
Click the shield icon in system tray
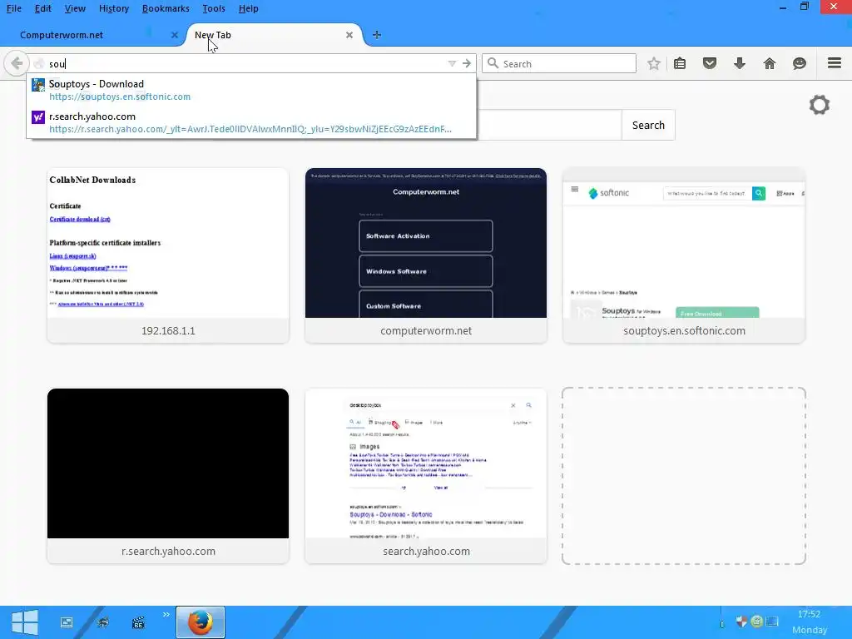741,621
